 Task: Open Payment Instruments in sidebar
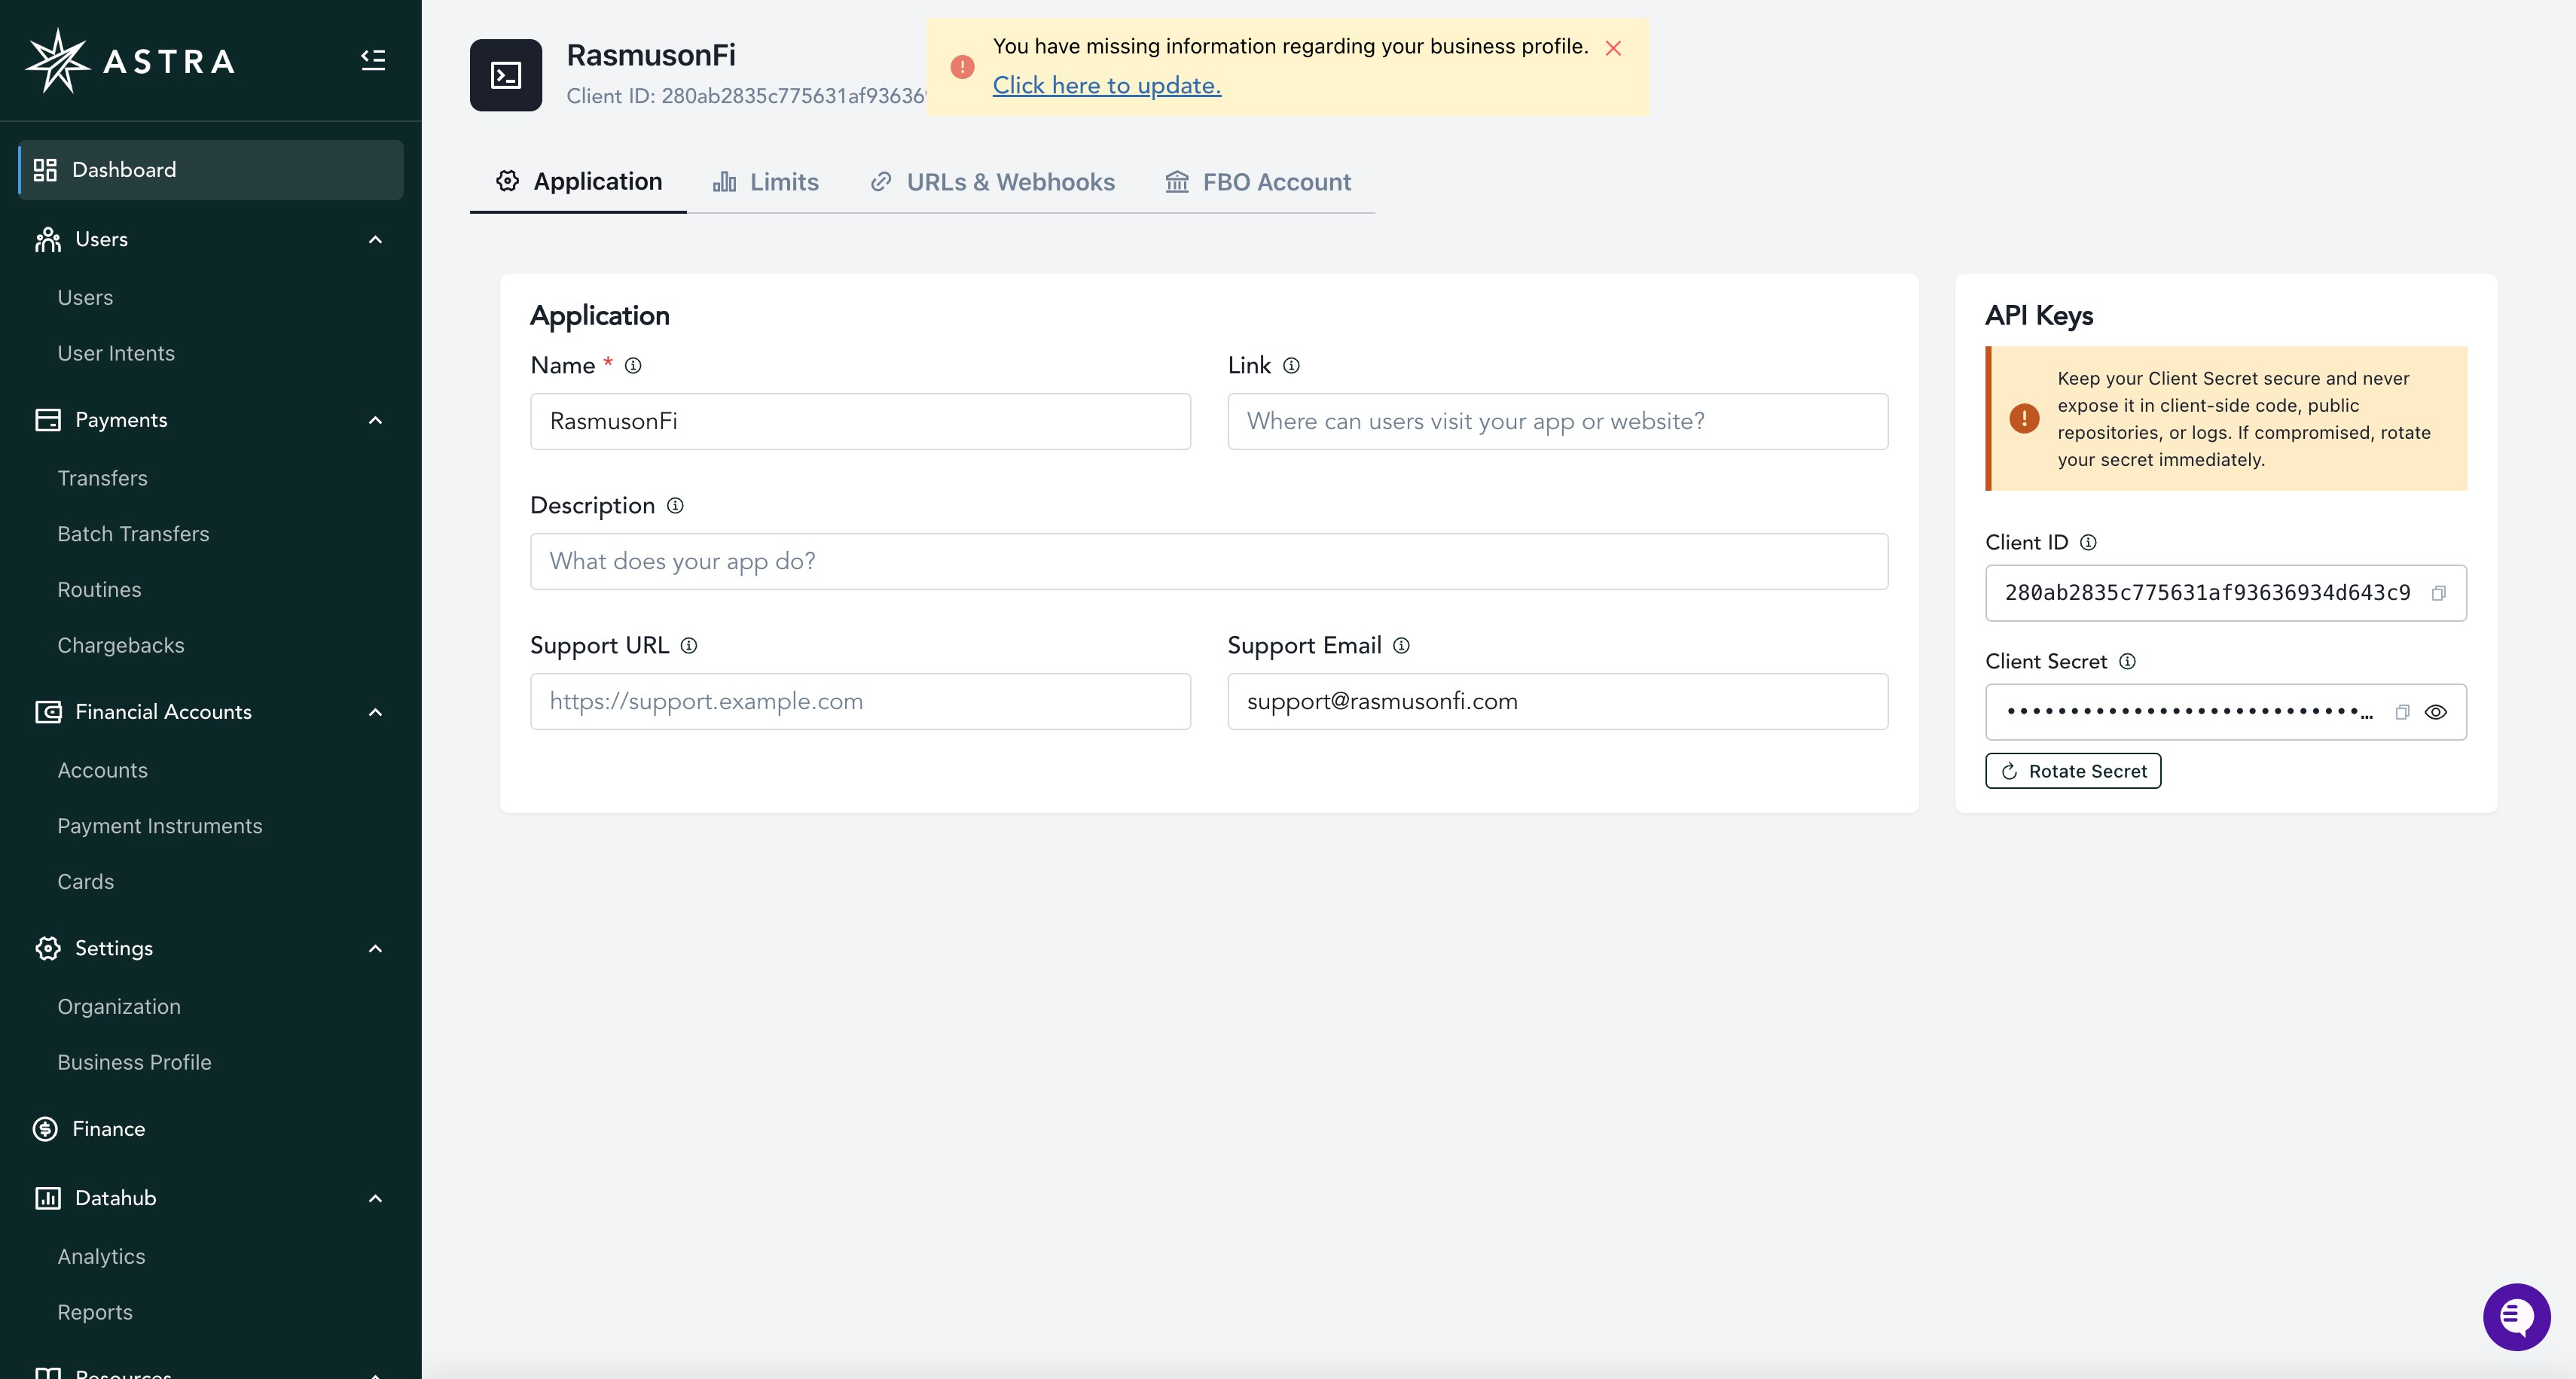point(160,826)
